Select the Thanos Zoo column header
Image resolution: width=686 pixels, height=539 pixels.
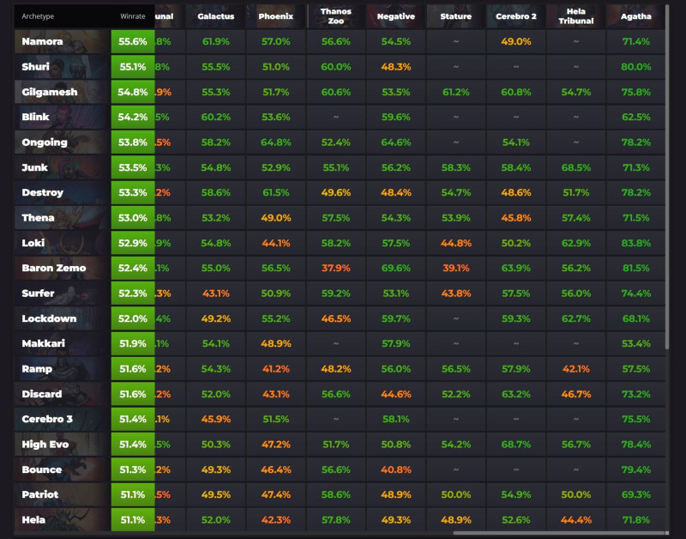tap(335, 16)
